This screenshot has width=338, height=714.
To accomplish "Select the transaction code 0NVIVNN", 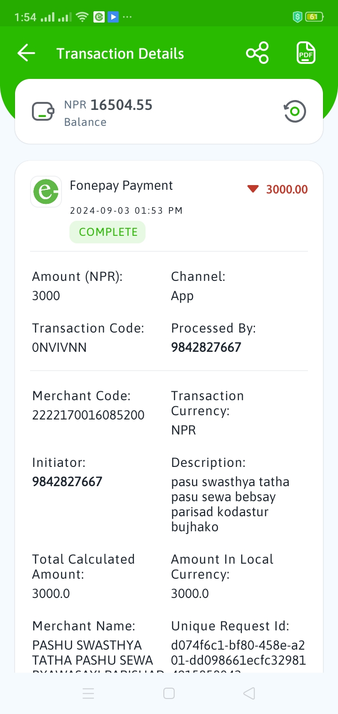I will (x=59, y=348).
